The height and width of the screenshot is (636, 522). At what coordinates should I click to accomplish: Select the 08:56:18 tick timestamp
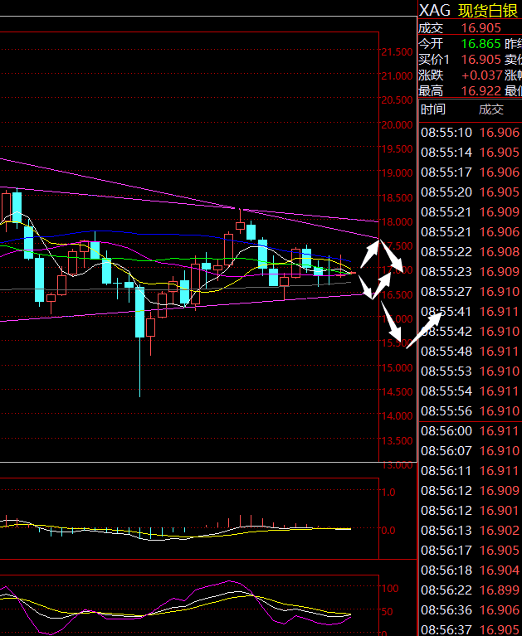click(446, 570)
